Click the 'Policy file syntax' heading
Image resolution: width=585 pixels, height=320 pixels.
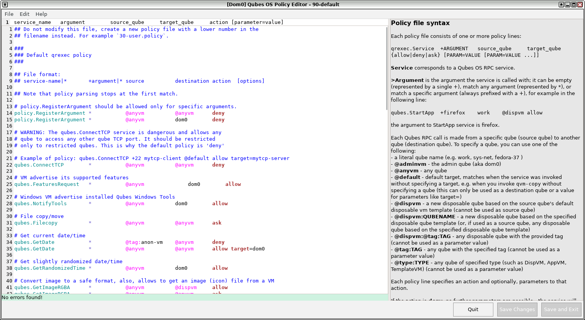(420, 23)
